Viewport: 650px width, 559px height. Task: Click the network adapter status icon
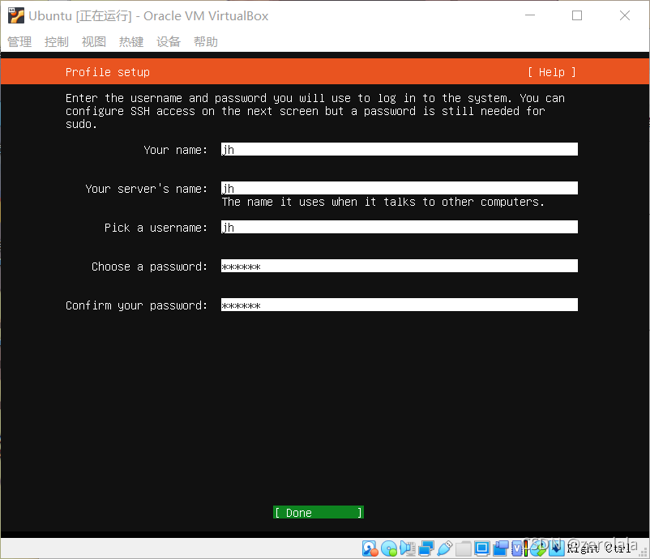(x=426, y=548)
